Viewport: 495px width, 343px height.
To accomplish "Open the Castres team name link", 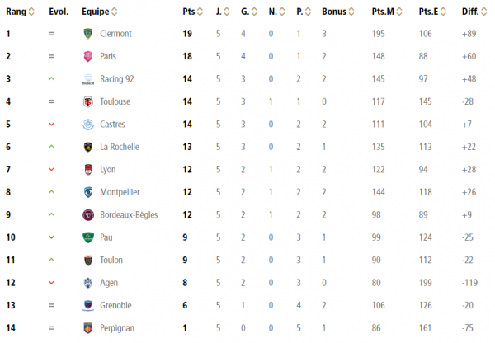I will pos(112,125).
